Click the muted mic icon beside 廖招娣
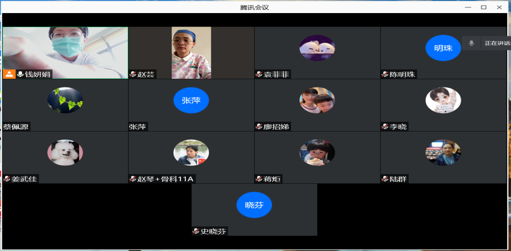 259,127
